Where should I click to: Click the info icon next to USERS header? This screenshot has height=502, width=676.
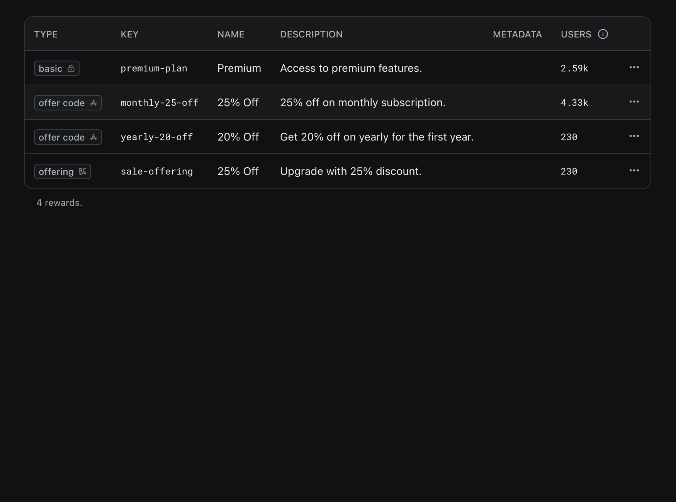pos(603,34)
